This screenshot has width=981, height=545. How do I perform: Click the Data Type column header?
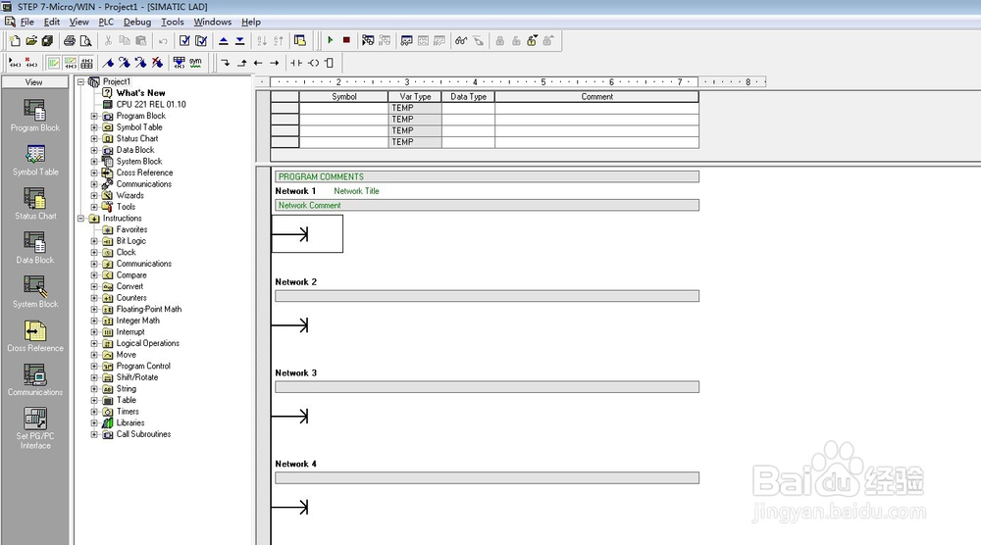[468, 97]
